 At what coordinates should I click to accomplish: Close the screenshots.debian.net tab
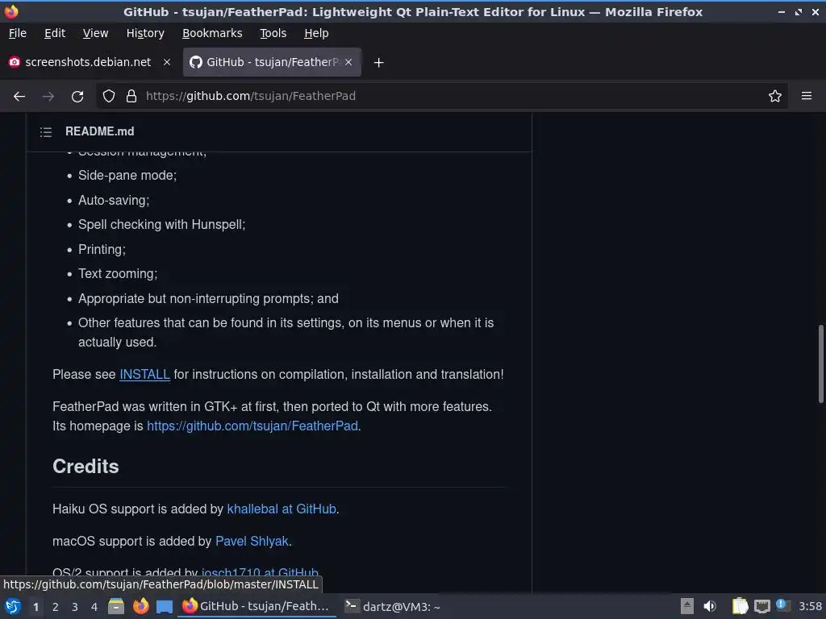coord(167,62)
